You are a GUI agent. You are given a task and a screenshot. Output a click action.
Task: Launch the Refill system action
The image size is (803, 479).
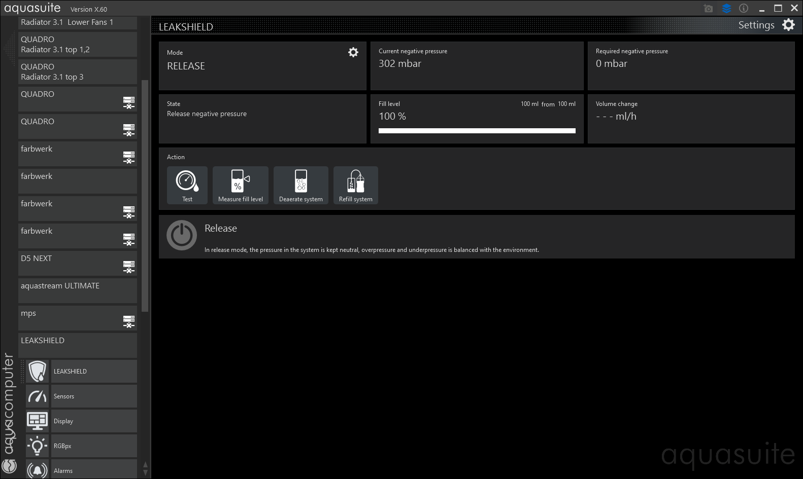[356, 185]
